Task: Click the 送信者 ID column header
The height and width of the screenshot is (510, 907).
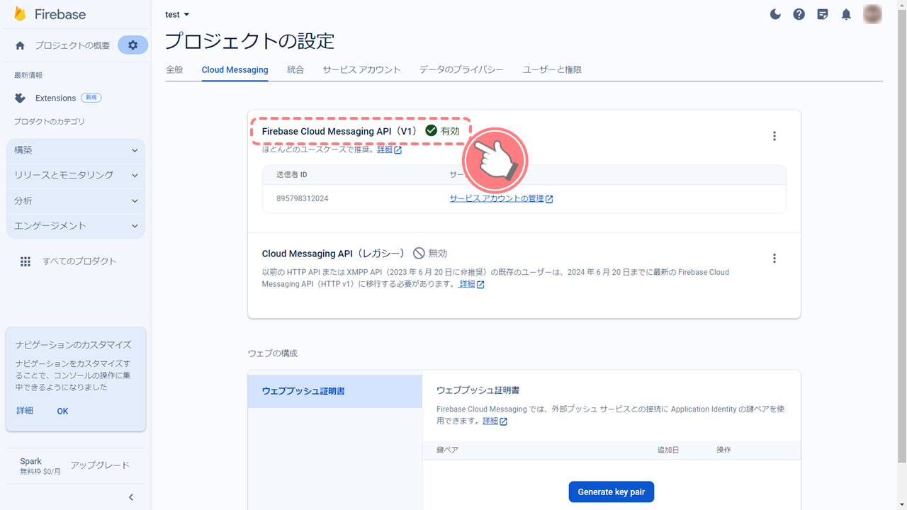Action: tap(291, 174)
